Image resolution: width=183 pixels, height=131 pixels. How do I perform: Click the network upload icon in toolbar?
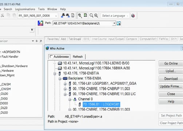click(63, 15)
